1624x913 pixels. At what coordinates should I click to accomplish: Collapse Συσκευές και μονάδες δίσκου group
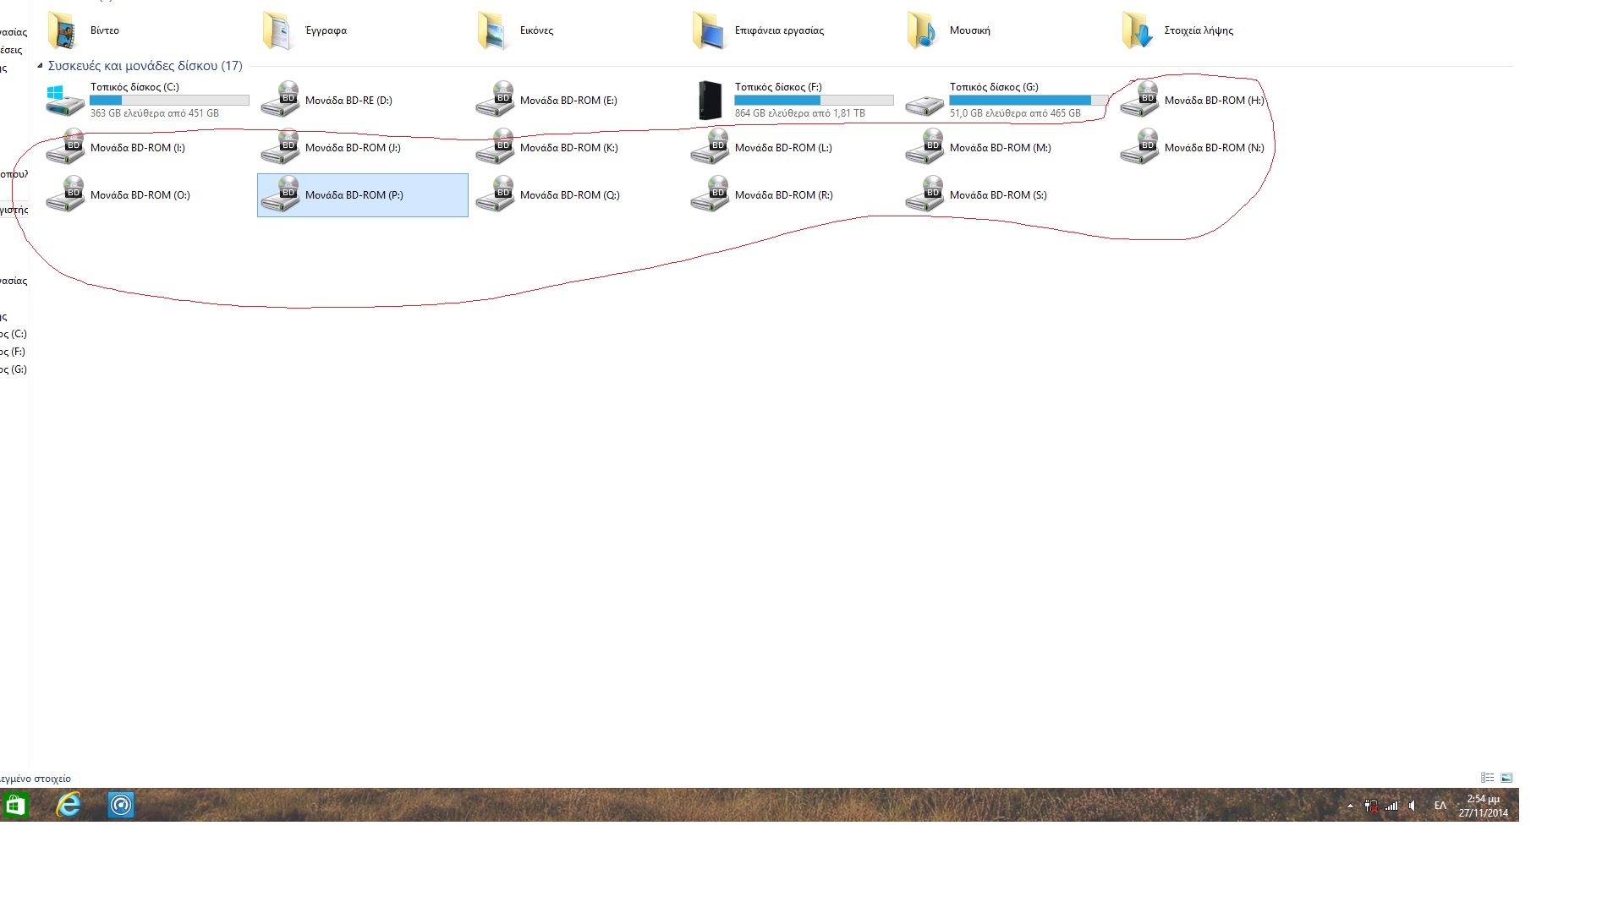click(x=40, y=66)
